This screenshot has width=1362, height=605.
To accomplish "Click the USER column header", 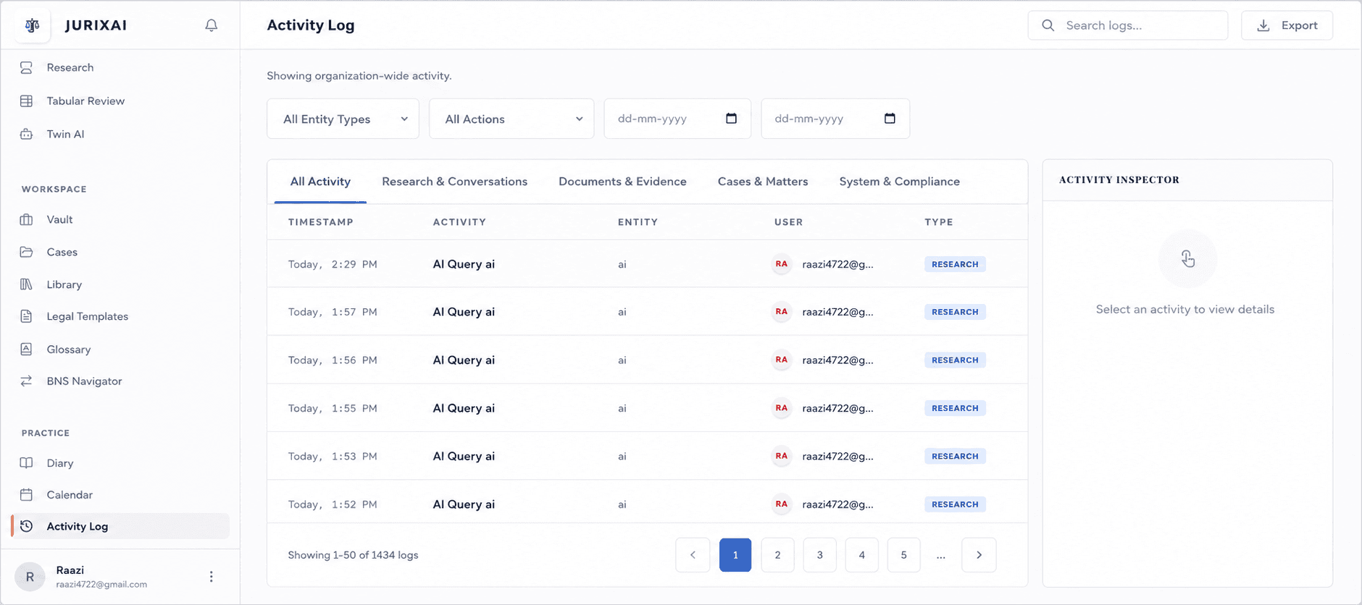I will (788, 222).
